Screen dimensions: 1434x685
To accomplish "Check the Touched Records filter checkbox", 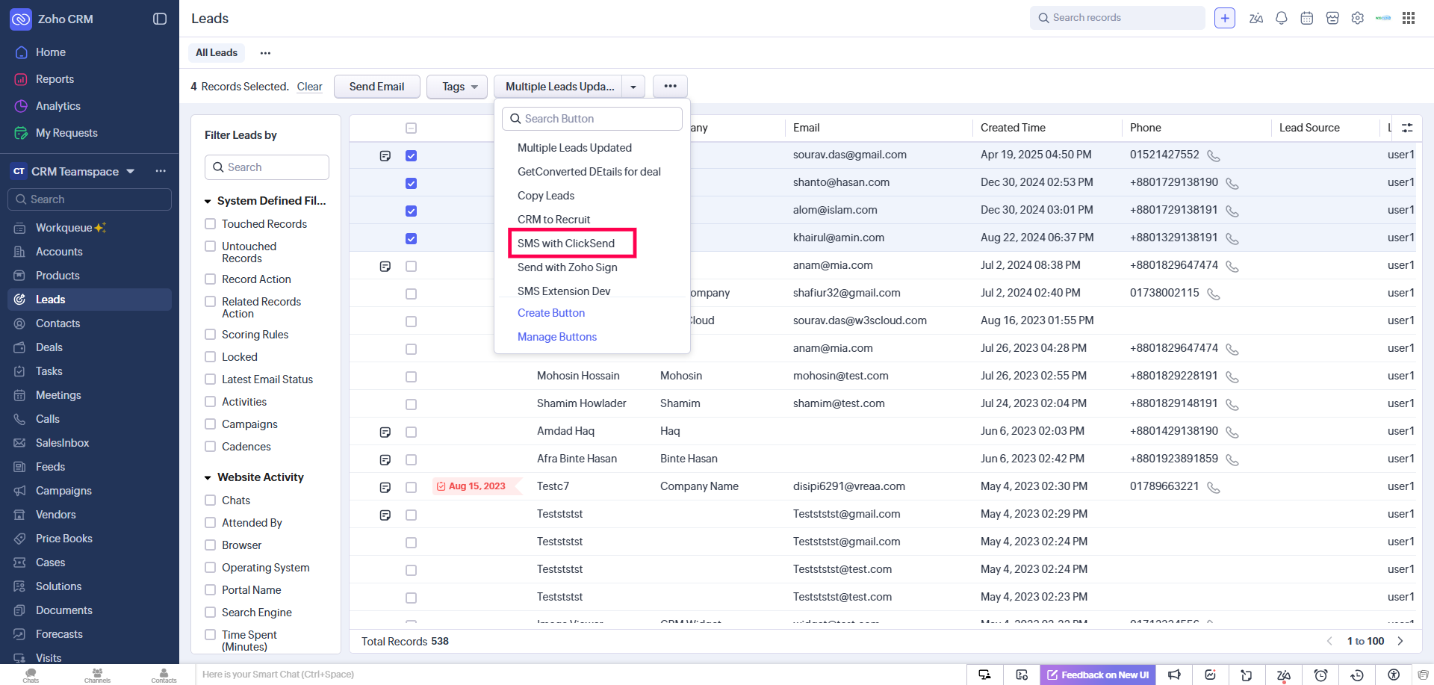I will tap(211, 224).
